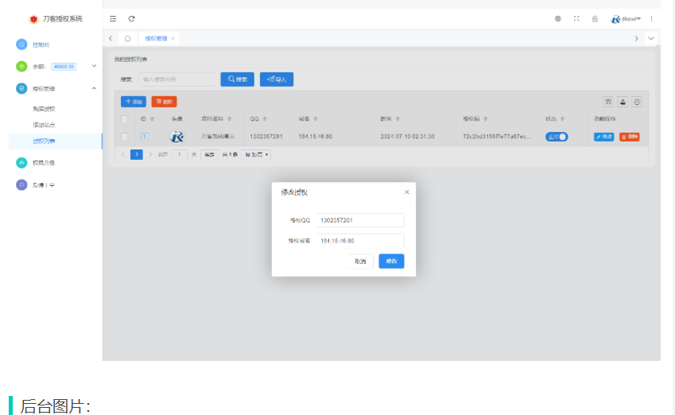The width and height of the screenshot is (675, 415).
Task: Open the page size dropdown in pagination
Action: [256, 154]
